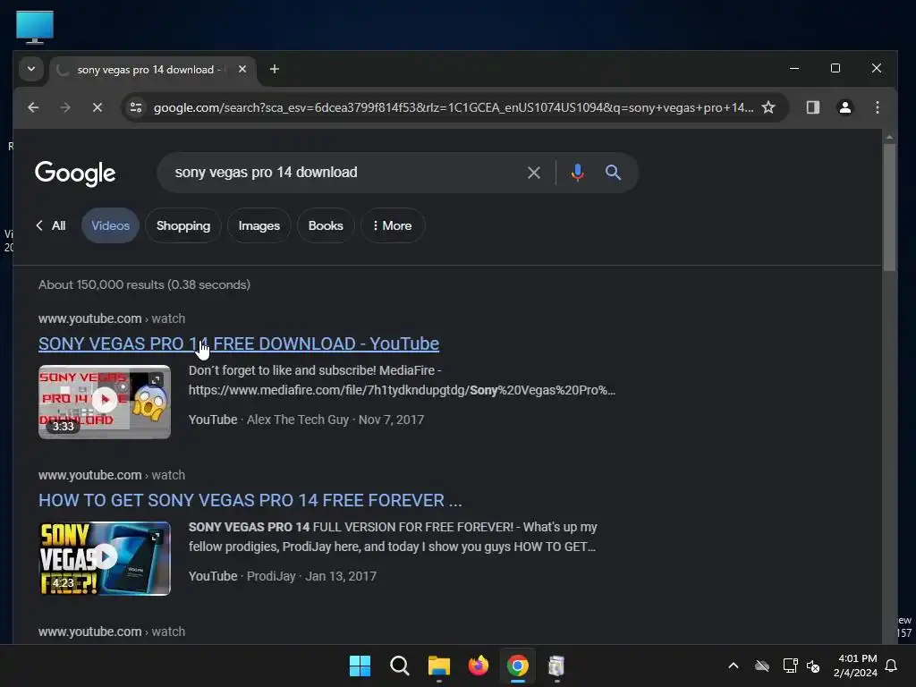Click the ProdiJay · Jan 13, 2017 text
Screen dimensions: 916x687
[x=311, y=576]
